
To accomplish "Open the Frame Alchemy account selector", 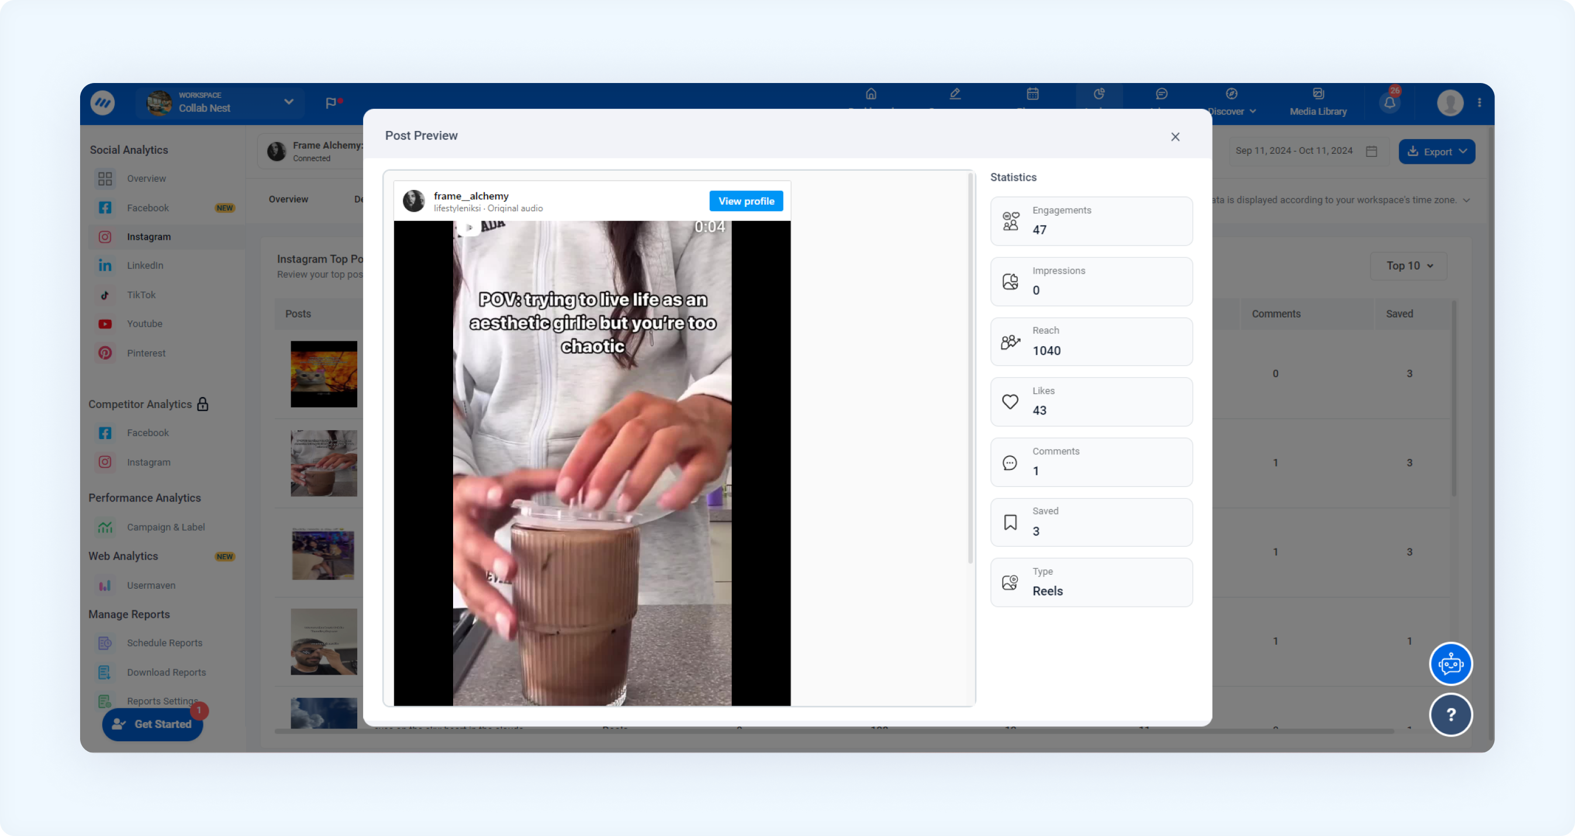I will pyautogui.click(x=312, y=151).
